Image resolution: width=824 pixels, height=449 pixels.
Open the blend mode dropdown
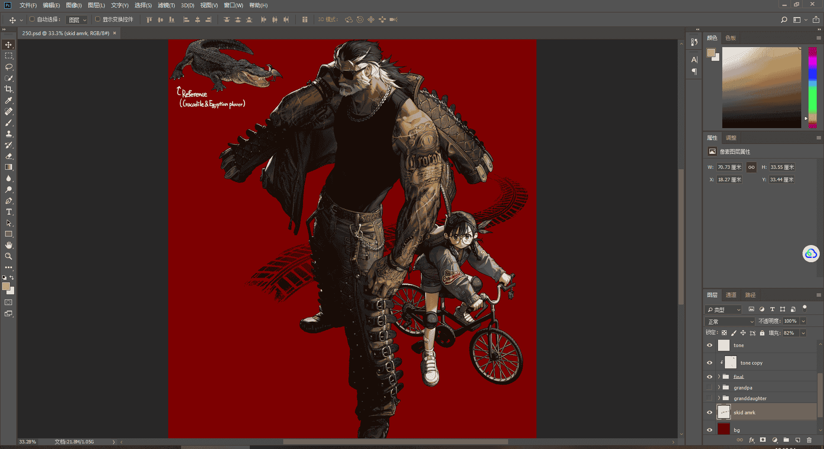730,321
